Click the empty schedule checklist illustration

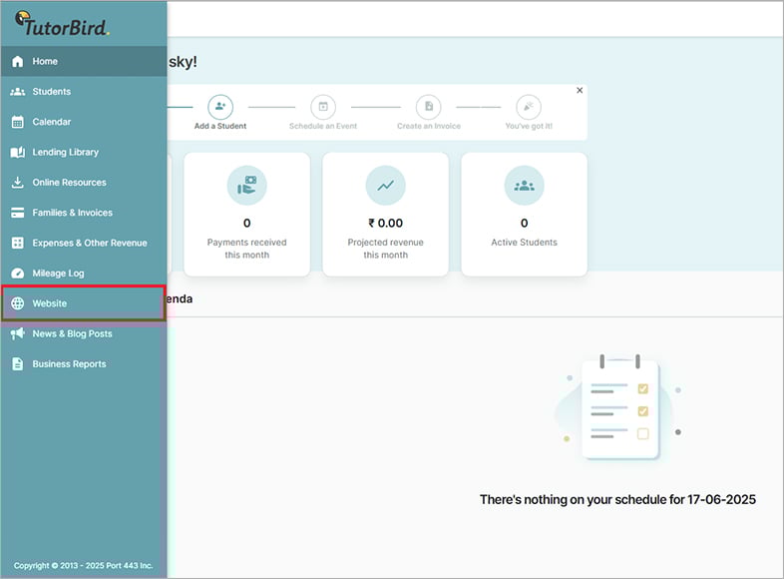[x=619, y=408]
